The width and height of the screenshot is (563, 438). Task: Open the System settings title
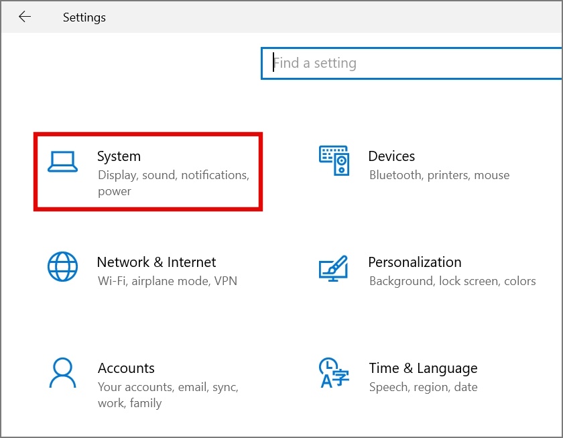pyautogui.click(x=119, y=156)
